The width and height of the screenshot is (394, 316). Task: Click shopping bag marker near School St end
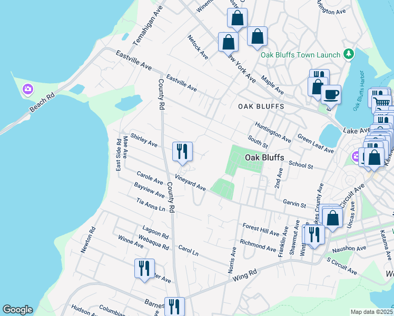tap(374, 157)
